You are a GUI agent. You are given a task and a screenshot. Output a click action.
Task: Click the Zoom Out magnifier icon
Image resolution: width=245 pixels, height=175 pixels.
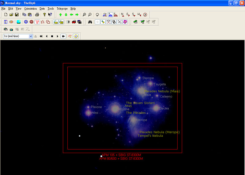90,15
